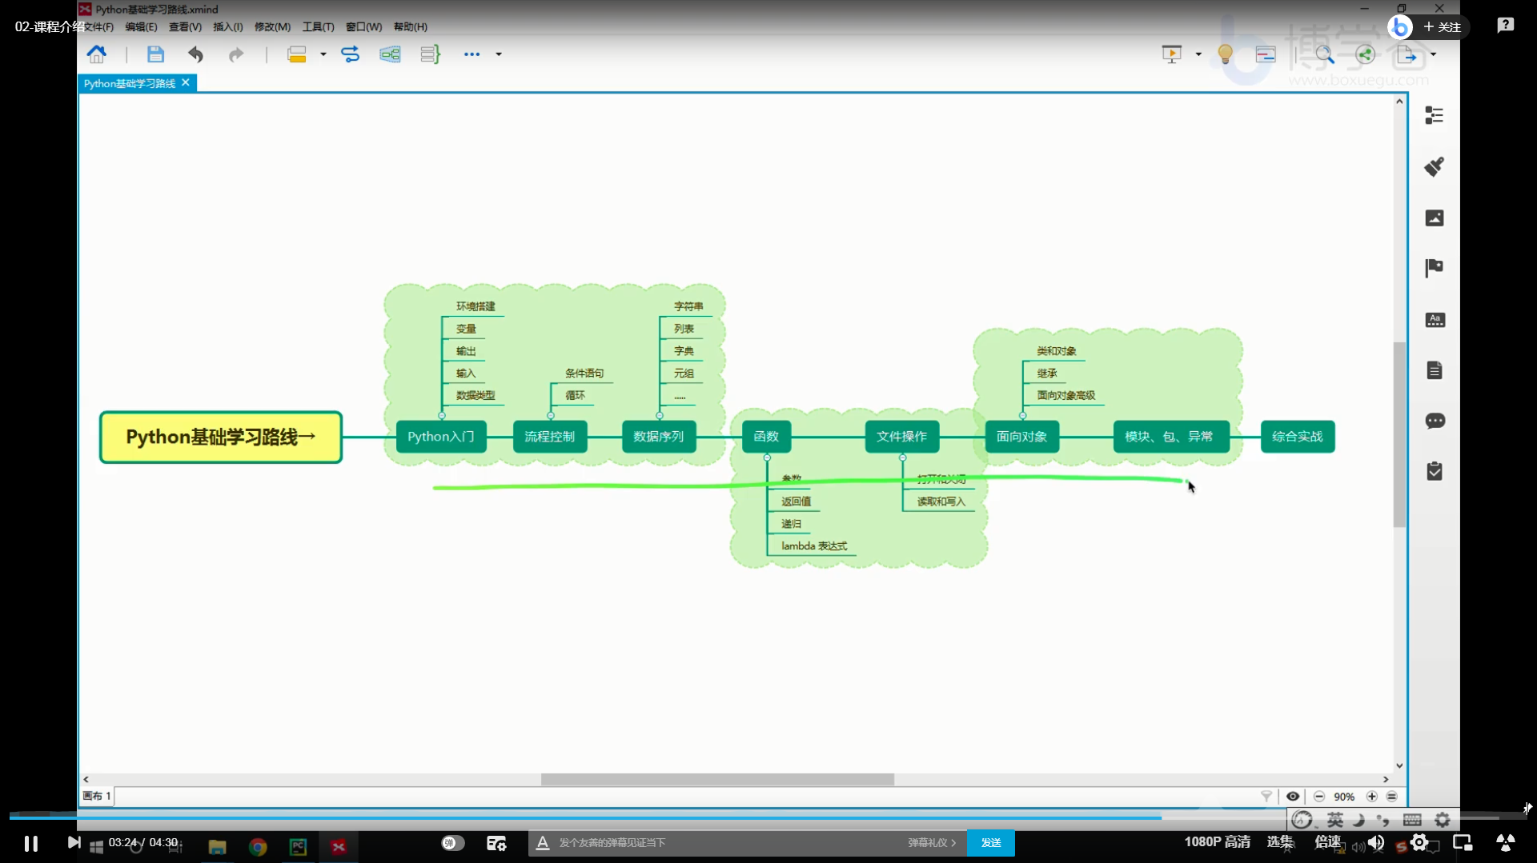Start presentation mode
Screen dimensions: 1537x863
[1172, 54]
